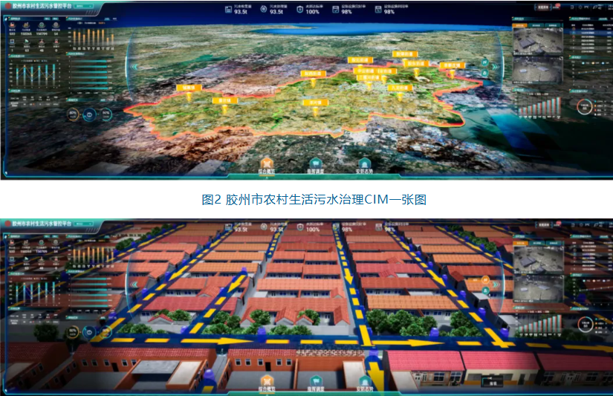
Task: Click 综合概览 icon in the 3D village view
Action: tap(268, 381)
